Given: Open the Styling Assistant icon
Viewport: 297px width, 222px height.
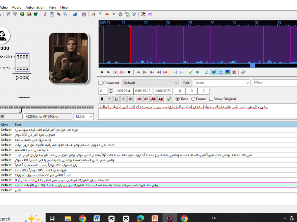Looking at the screenshot, I should pyautogui.click(x=100, y=14).
